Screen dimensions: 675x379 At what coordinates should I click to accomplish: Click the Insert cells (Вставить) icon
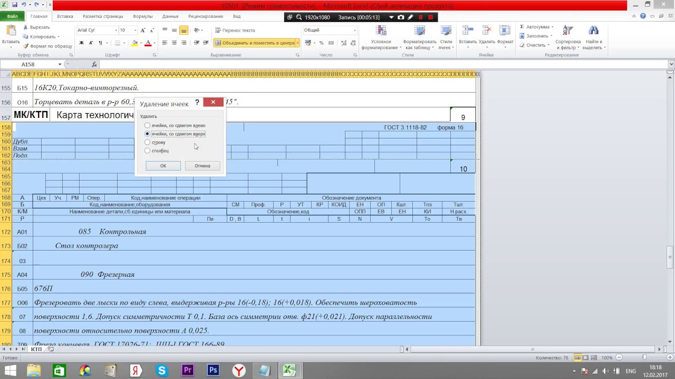468,31
